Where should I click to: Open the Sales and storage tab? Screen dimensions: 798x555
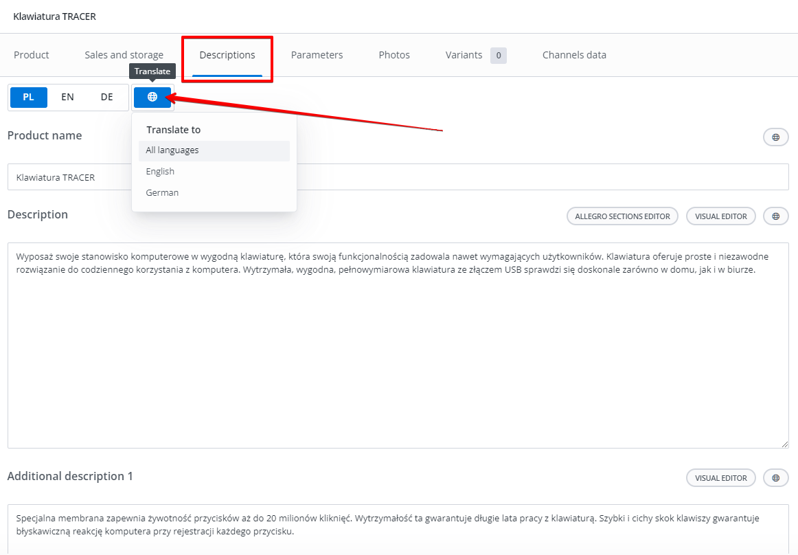click(x=124, y=55)
